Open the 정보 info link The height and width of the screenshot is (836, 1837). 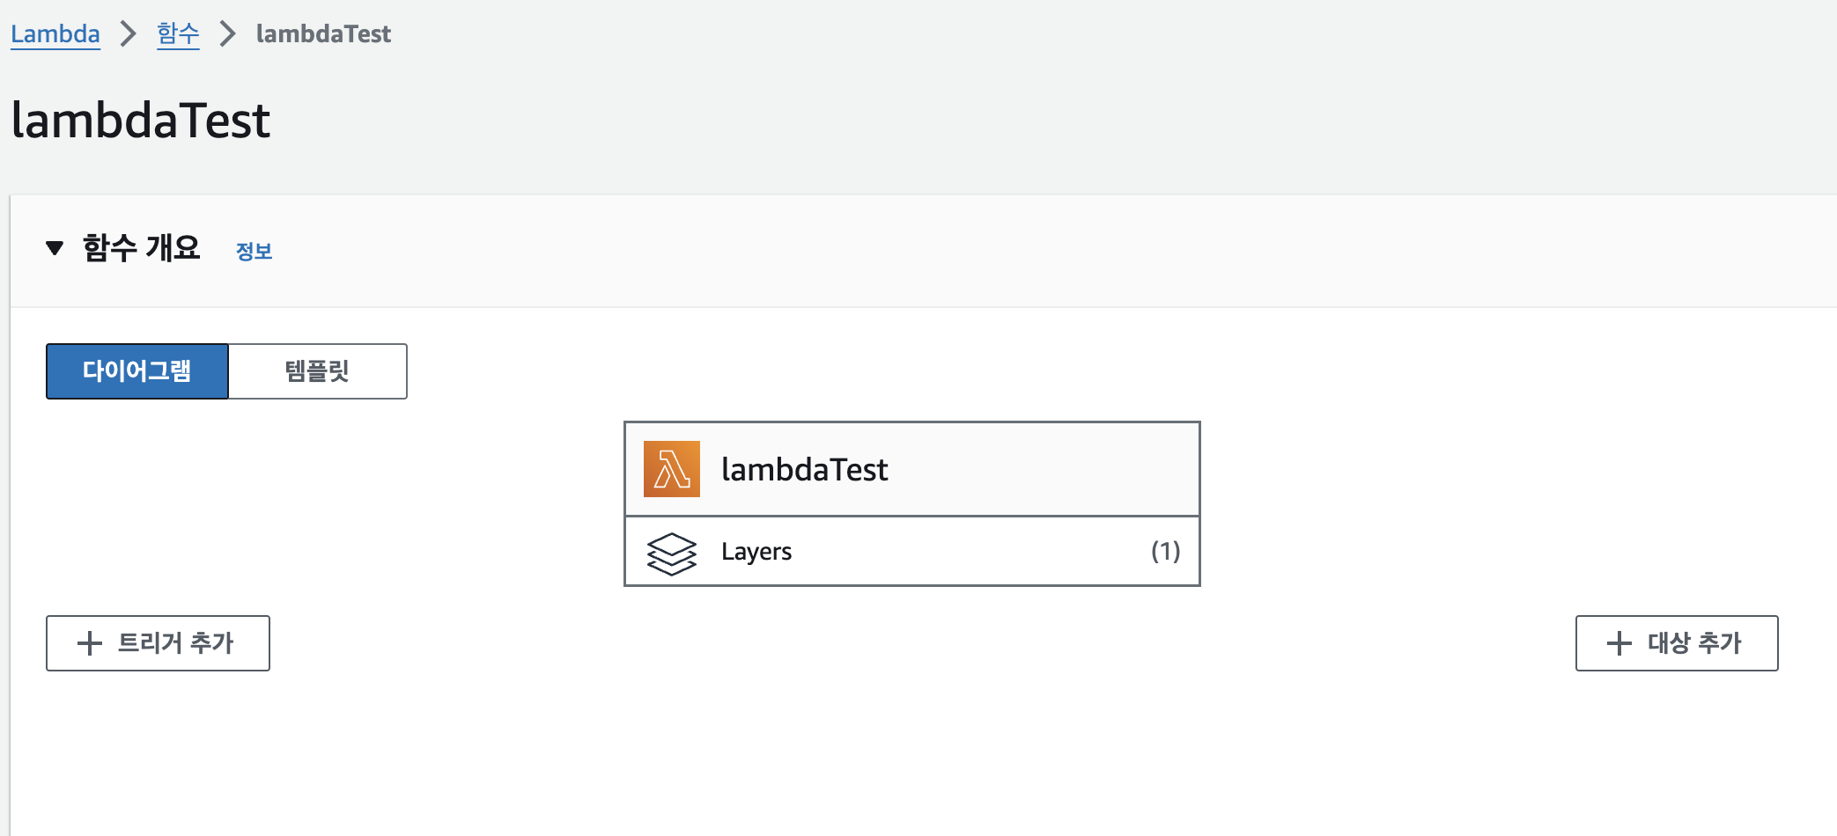(x=255, y=251)
